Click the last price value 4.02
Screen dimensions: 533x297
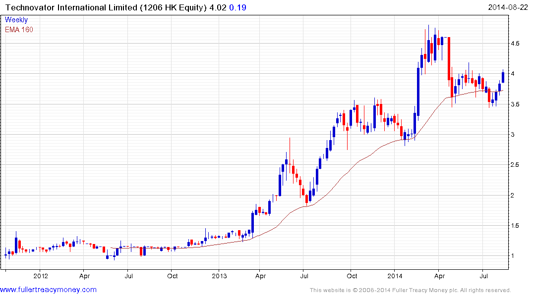point(218,7)
